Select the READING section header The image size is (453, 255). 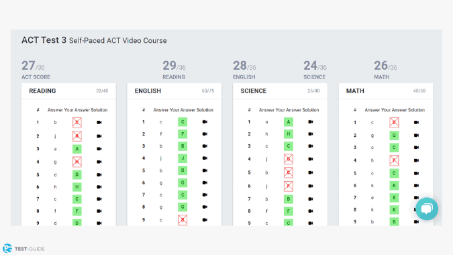coord(42,91)
